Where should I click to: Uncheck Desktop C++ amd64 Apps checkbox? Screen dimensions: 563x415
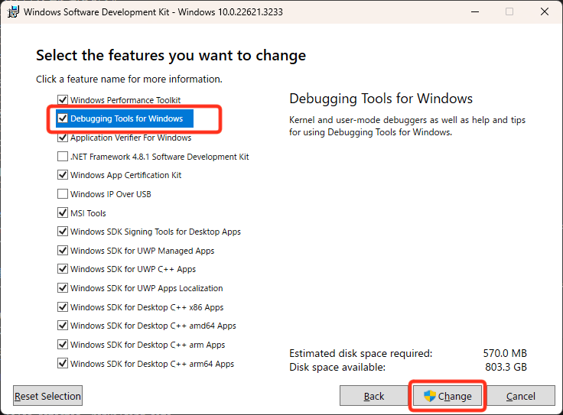tap(63, 326)
